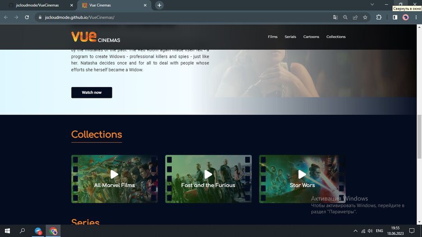
Task: Go forward with the browser forward arrow
Action: coord(16,17)
